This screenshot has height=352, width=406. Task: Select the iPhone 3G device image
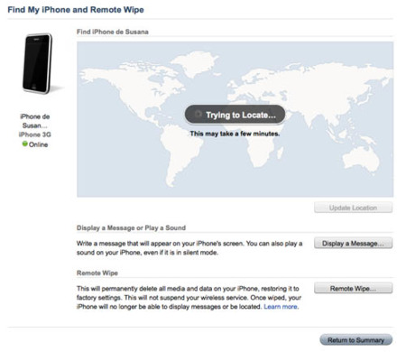(x=37, y=63)
